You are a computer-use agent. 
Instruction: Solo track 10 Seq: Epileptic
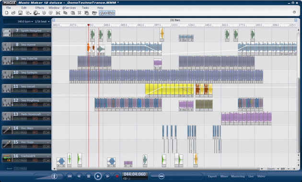pos(17,77)
